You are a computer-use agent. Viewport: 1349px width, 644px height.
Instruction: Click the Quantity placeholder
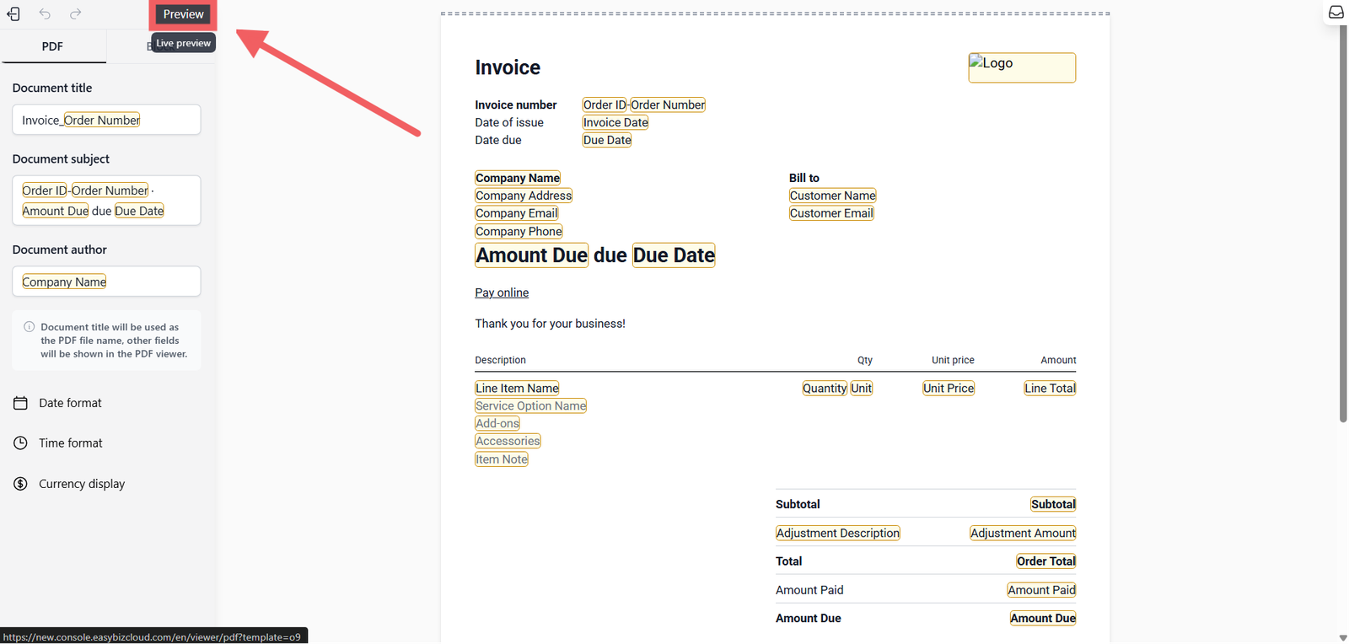(x=825, y=389)
